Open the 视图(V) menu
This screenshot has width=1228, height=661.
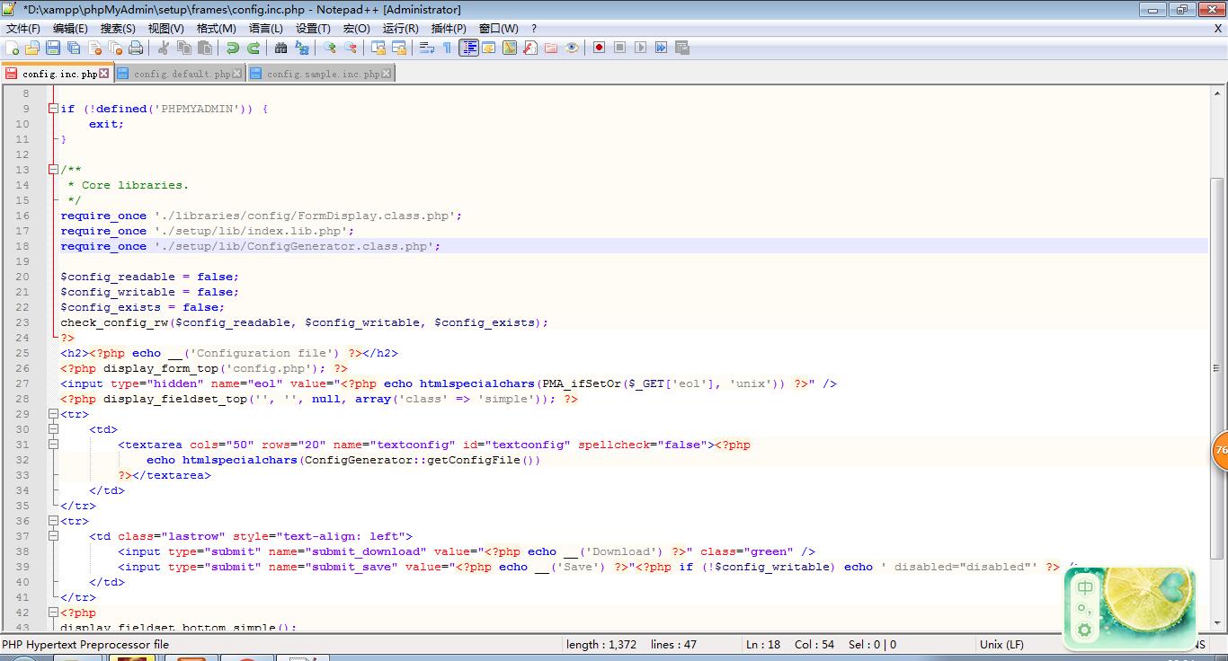(x=166, y=29)
